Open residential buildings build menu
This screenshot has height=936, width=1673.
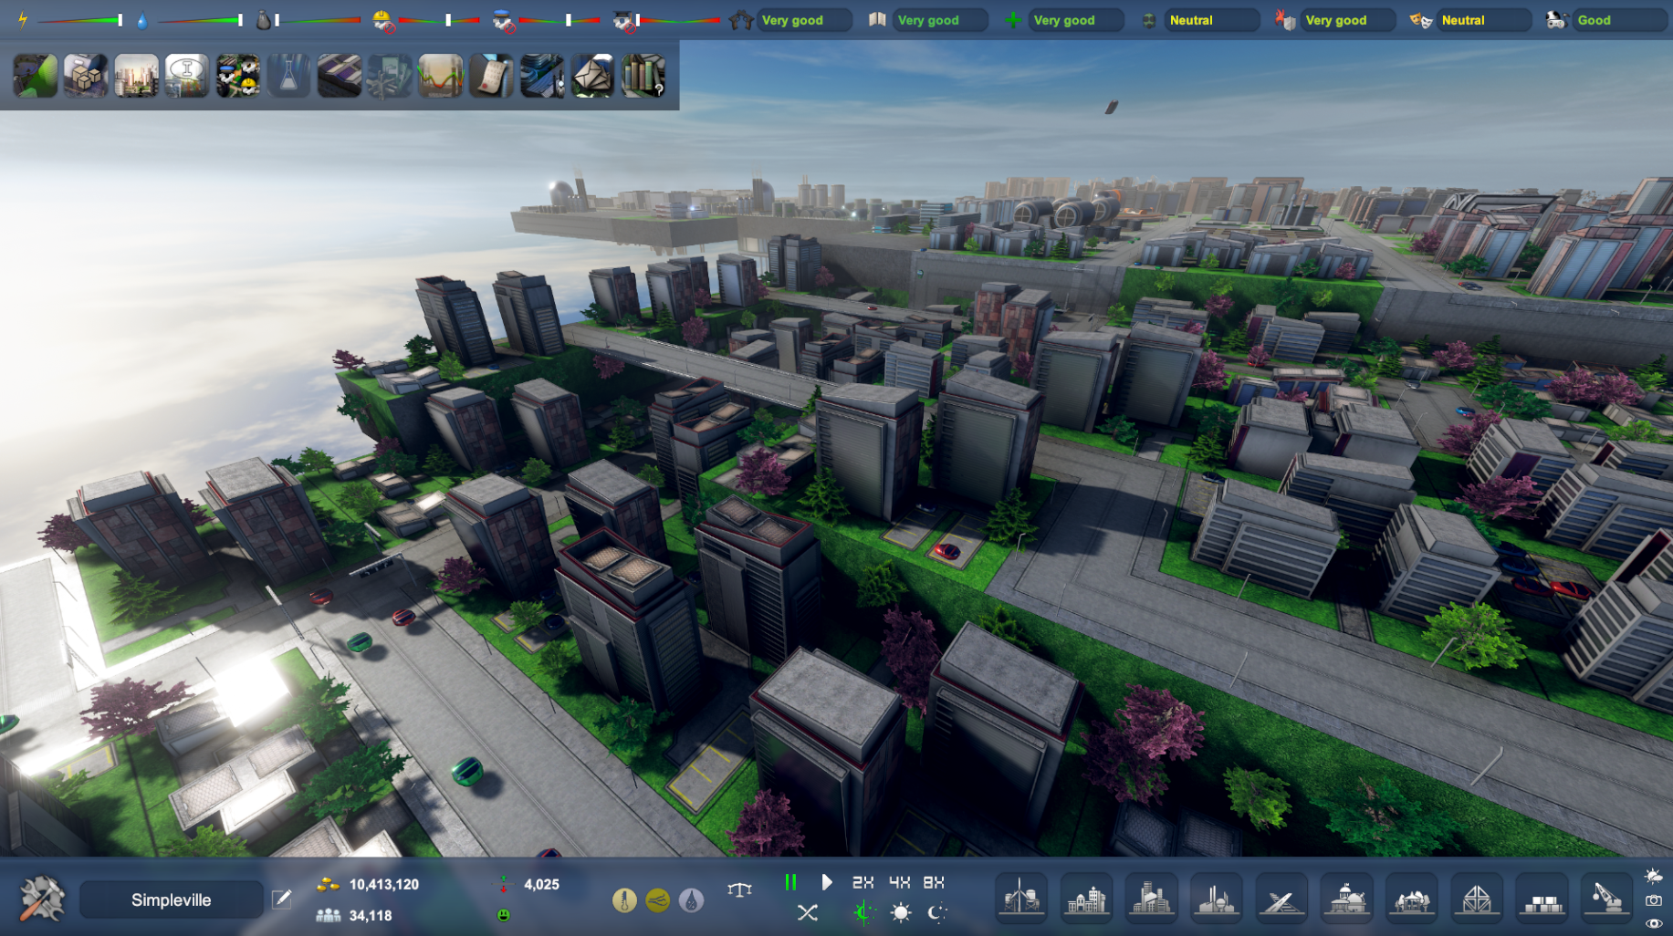pos(1086,898)
